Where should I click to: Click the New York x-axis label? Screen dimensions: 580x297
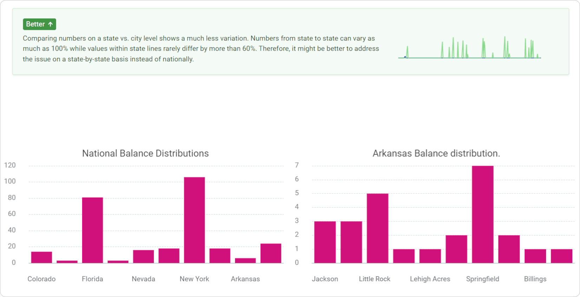coord(194,279)
